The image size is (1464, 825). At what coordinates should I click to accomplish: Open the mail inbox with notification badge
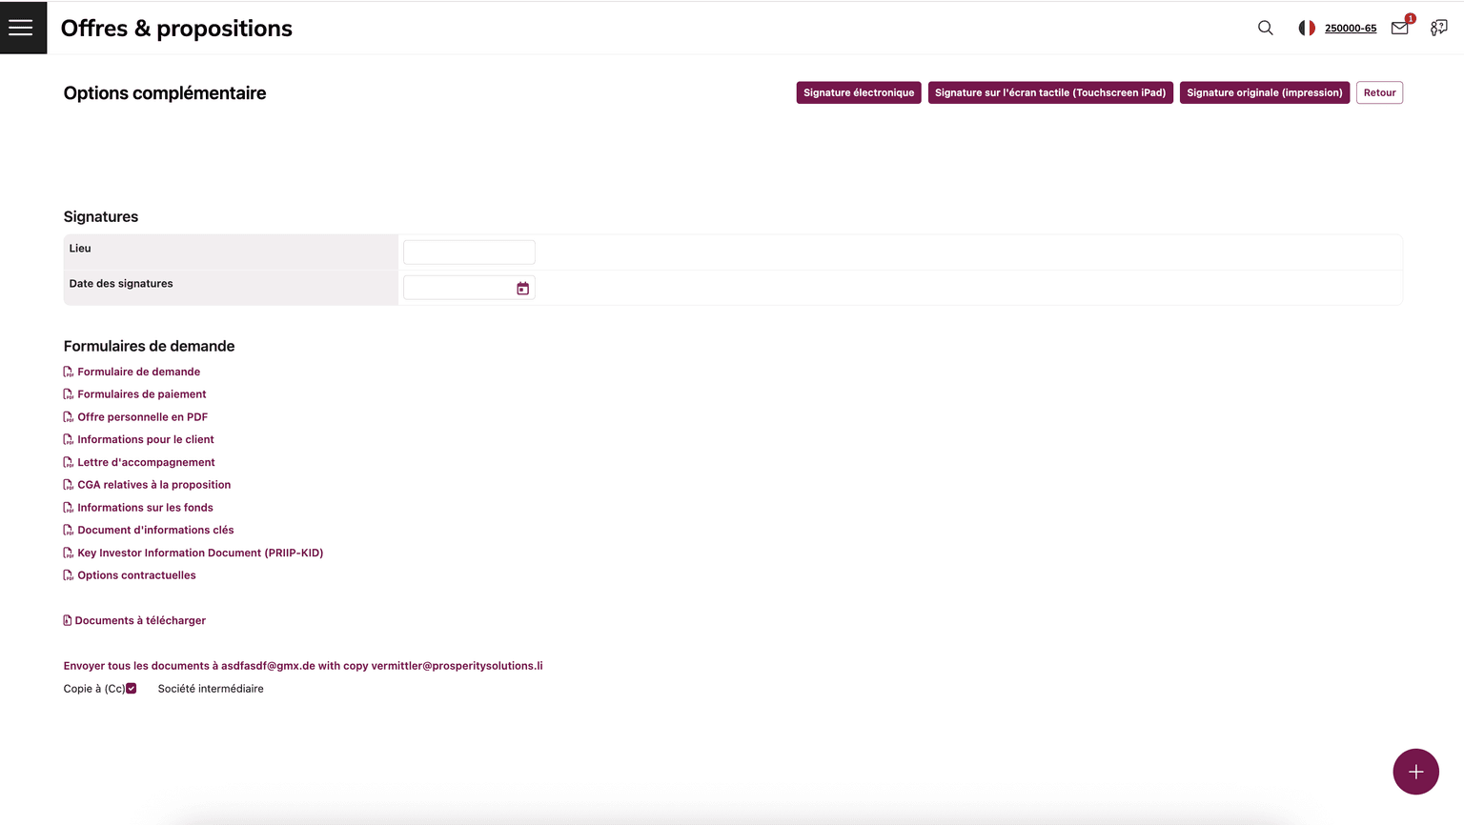[x=1399, y=28]
